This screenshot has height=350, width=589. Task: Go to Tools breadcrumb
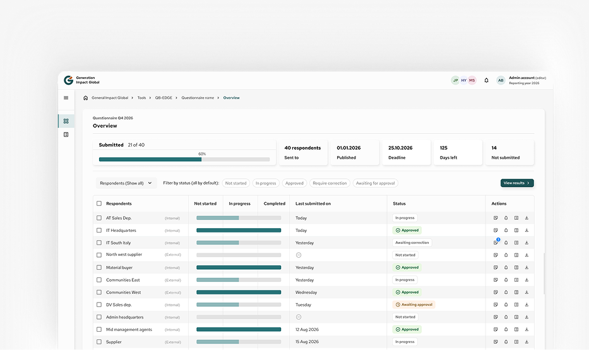(x=141, y=98)
